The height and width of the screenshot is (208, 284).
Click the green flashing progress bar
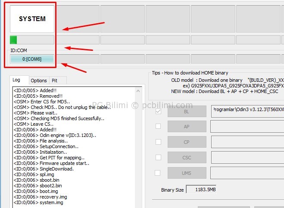32,40
